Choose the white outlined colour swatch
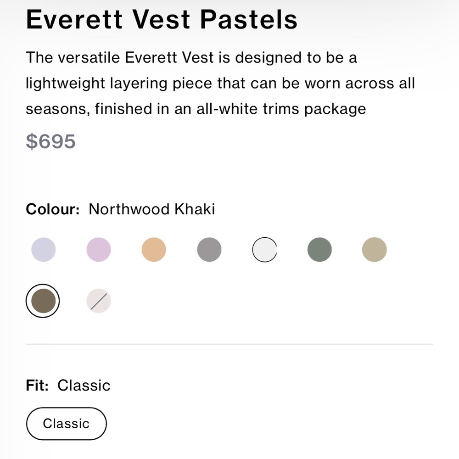This screenshot has width=459, height=459. [x=264, y=250]
